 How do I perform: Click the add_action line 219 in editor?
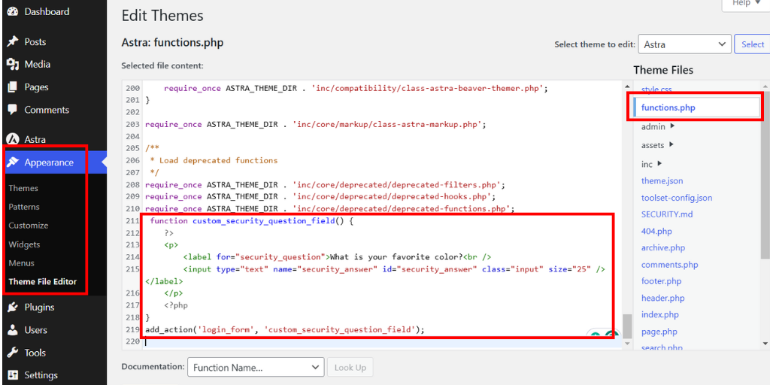tap(285, 329)
